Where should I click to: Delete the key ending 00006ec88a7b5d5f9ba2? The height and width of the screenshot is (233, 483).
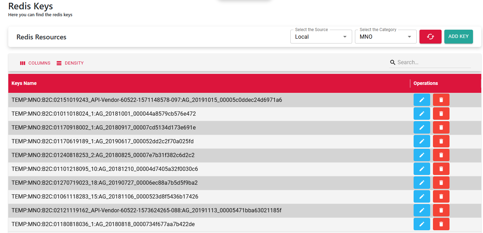pos(441,183)
